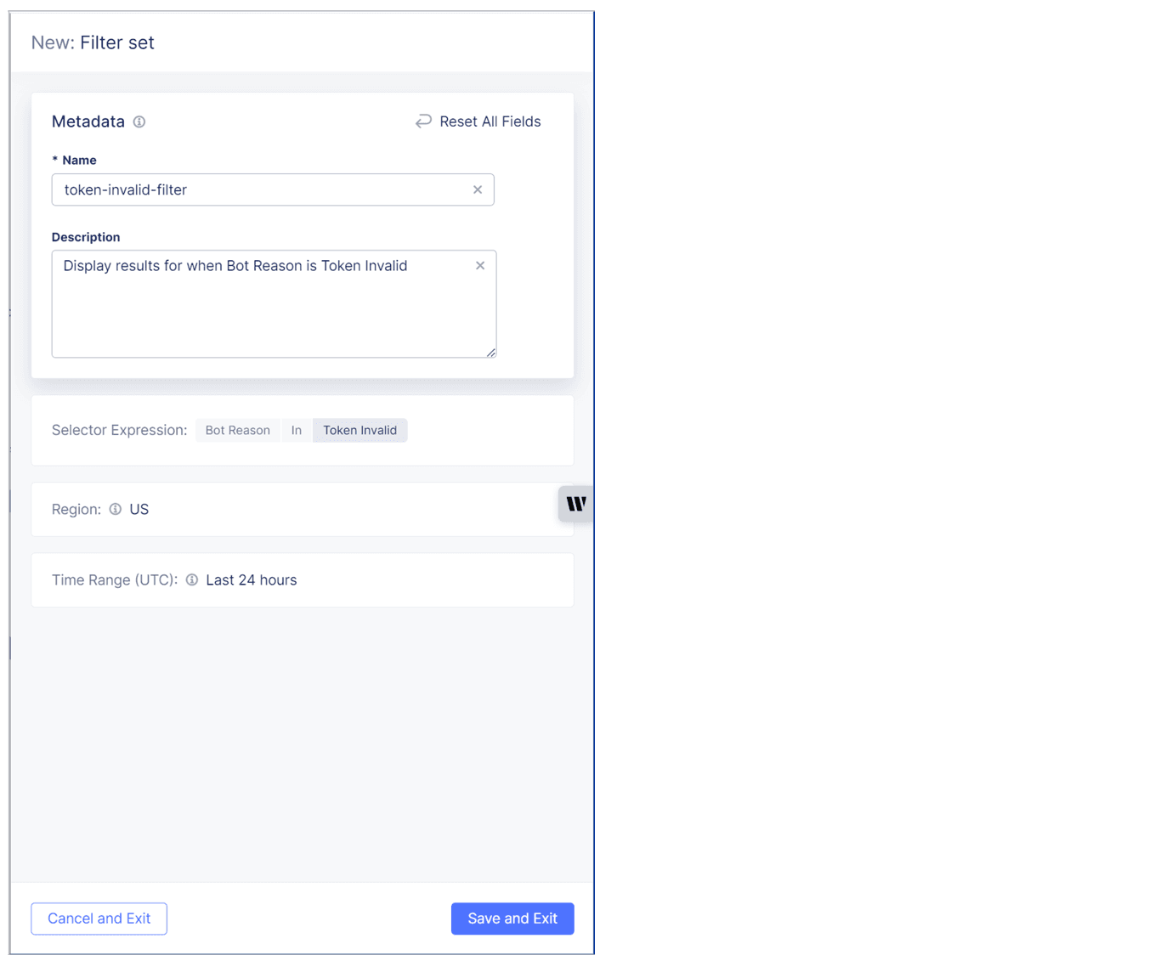1166x961 pixels.
Task: Click the Metadata info icon
Action: coord(139,122)
